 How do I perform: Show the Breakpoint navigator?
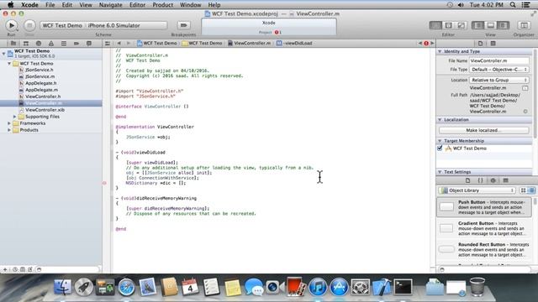coord(76,44)
